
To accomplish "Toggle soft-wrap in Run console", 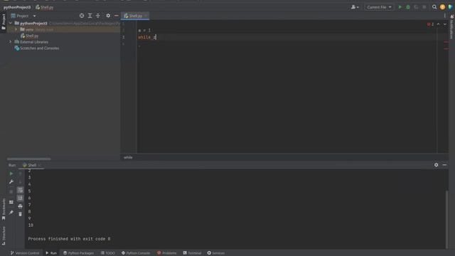I will click(20, 190).
